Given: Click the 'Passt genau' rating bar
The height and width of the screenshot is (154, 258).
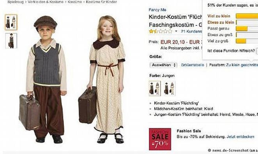Looking at the screenshot, I should pos(247,29).
